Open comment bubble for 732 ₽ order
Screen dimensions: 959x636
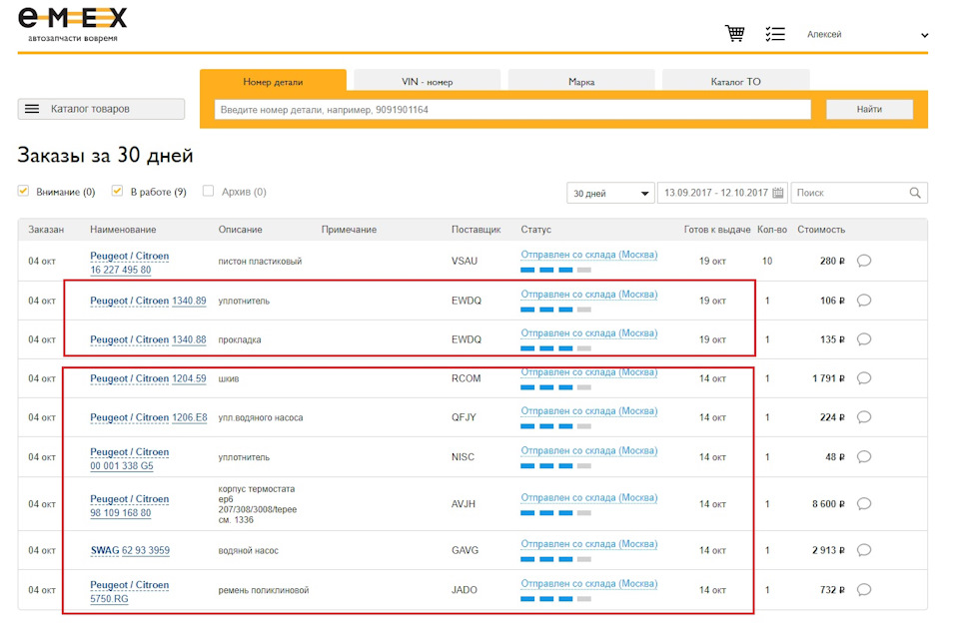point(864,590)
